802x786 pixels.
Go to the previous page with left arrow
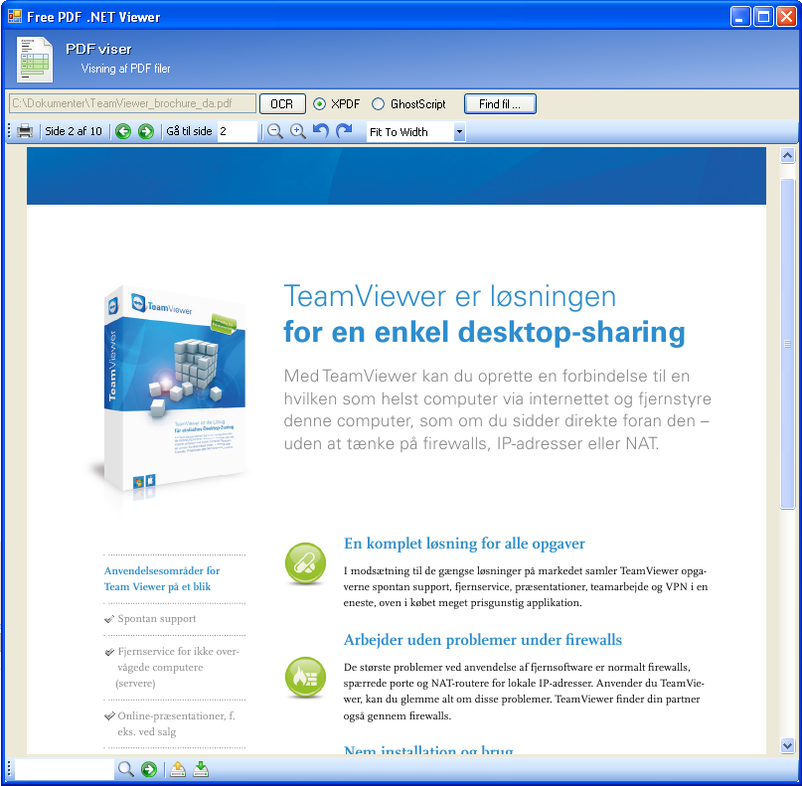(x=123, y=131)
